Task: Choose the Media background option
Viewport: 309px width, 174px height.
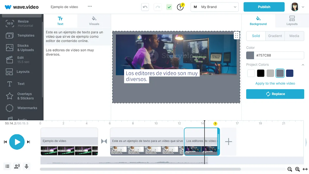Action: pos(294,36)
